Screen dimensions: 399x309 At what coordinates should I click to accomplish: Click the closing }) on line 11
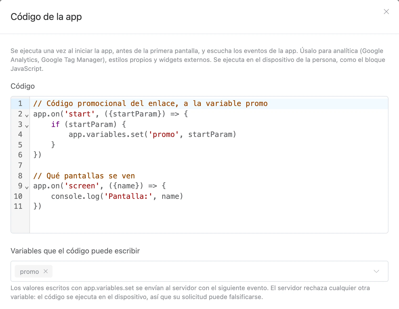38,206
